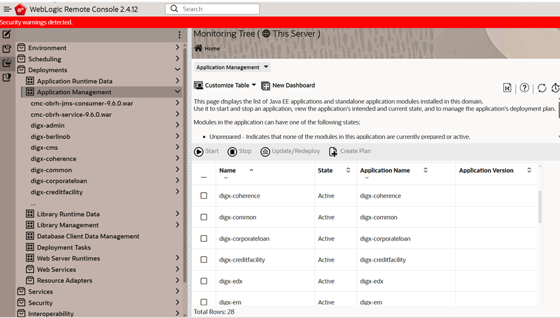Screen dimensions: 560x318
Task: Click the Application Name column header
Action: [x=385, y=171]
